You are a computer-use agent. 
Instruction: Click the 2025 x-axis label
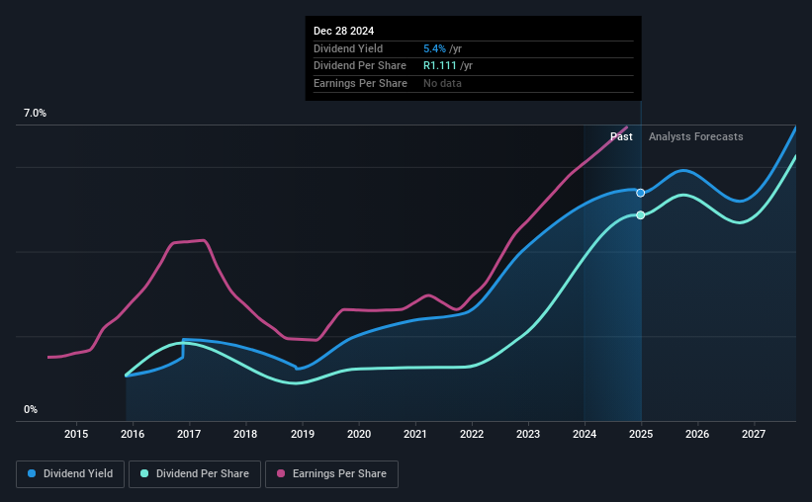coord(641,434)
